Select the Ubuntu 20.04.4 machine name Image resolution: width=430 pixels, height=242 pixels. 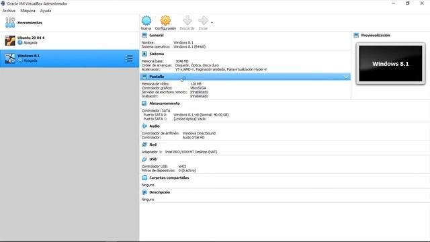[31, 38]
